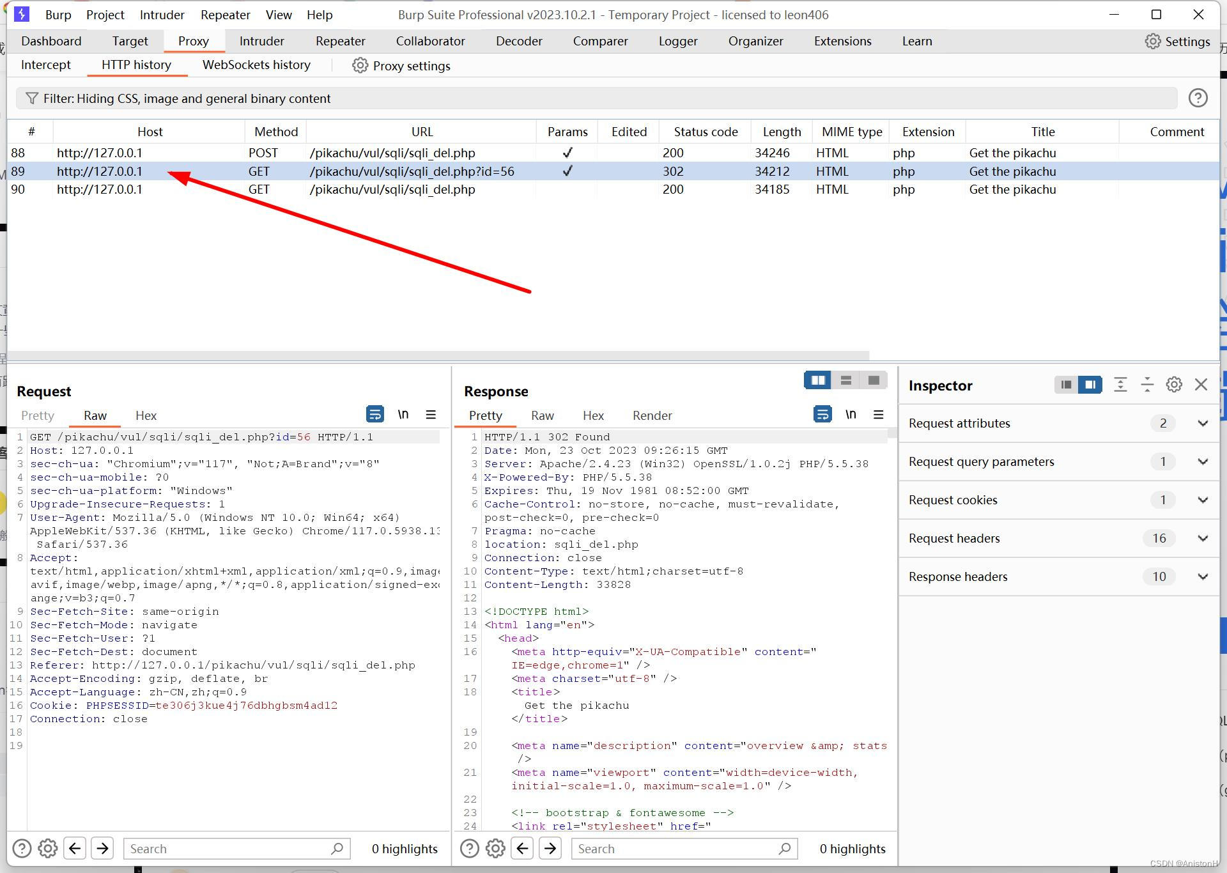Toggle the Edited column checkbox for request 89

point(627,171)
